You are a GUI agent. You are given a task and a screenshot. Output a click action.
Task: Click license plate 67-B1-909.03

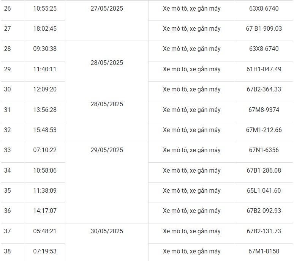[x=264, y=28]
